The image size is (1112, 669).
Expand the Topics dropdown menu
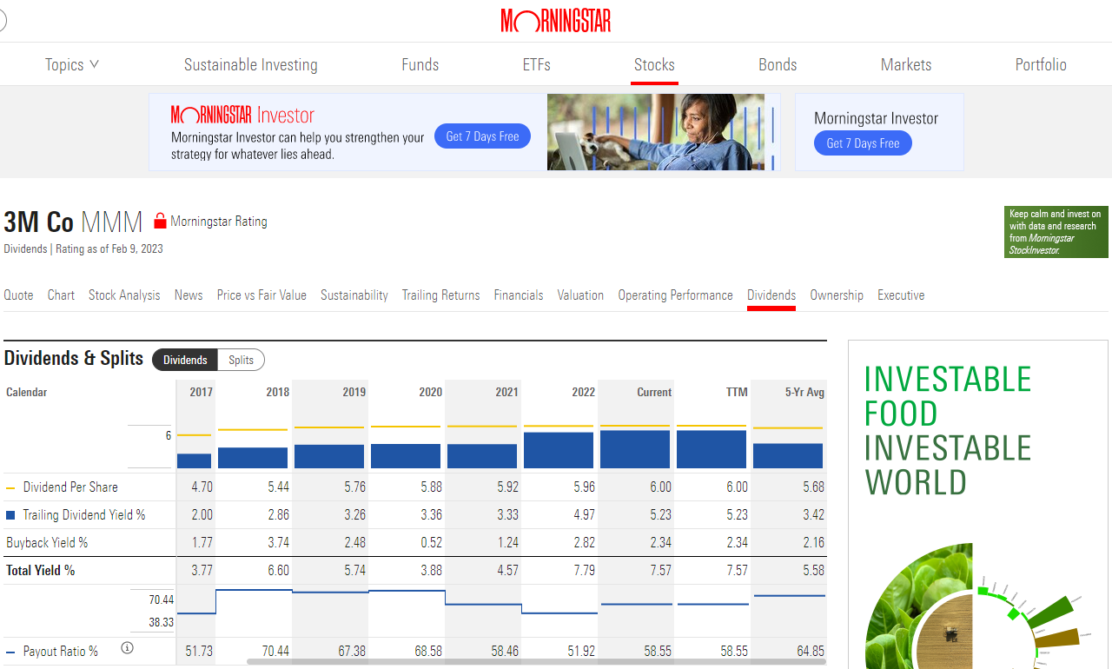click(x=72, y=64)
